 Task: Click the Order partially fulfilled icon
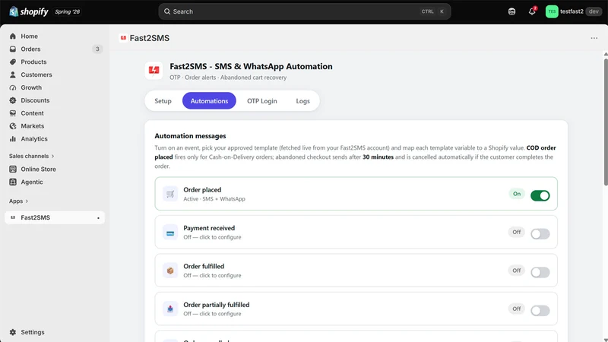170,309
